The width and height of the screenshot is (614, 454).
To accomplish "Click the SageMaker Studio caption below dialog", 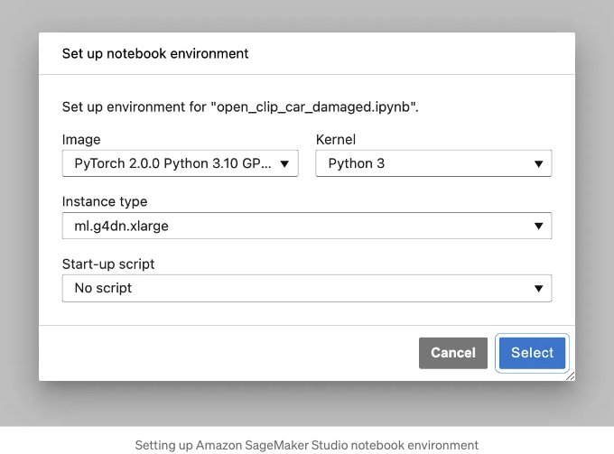I will pos(307,445).
